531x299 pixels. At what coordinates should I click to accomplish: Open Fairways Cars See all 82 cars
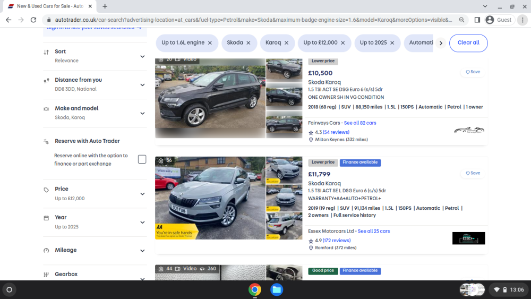(360, 123)
